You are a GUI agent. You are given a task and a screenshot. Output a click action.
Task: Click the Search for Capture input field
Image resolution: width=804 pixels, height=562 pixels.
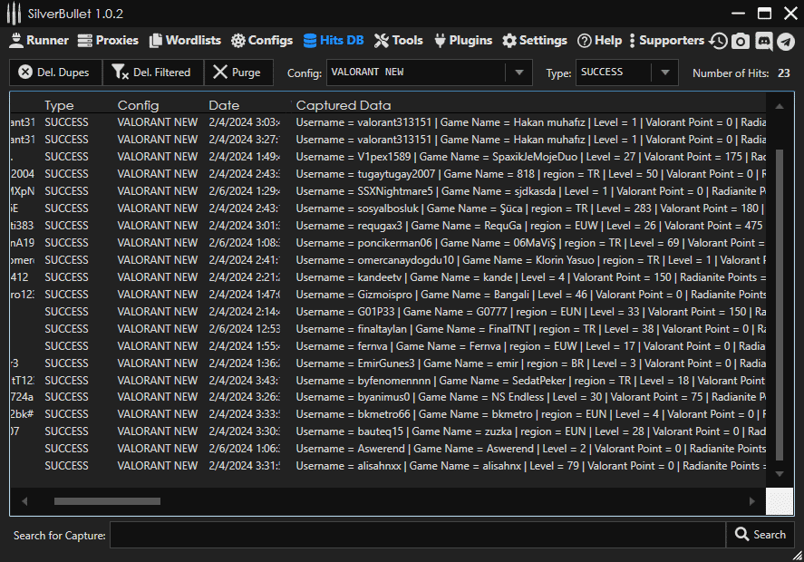coord(417,535)
